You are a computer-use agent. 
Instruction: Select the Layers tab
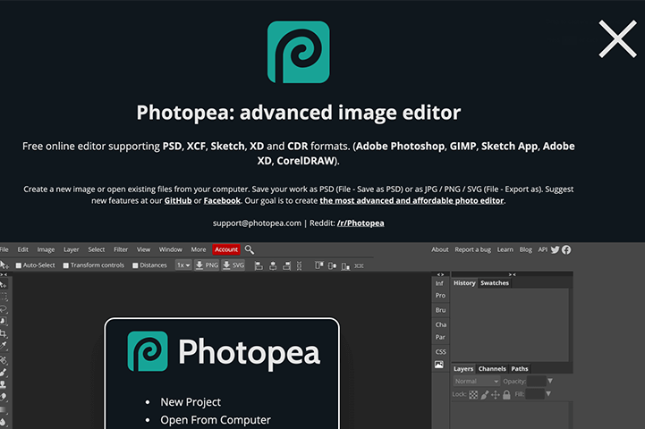pos(463,368)
